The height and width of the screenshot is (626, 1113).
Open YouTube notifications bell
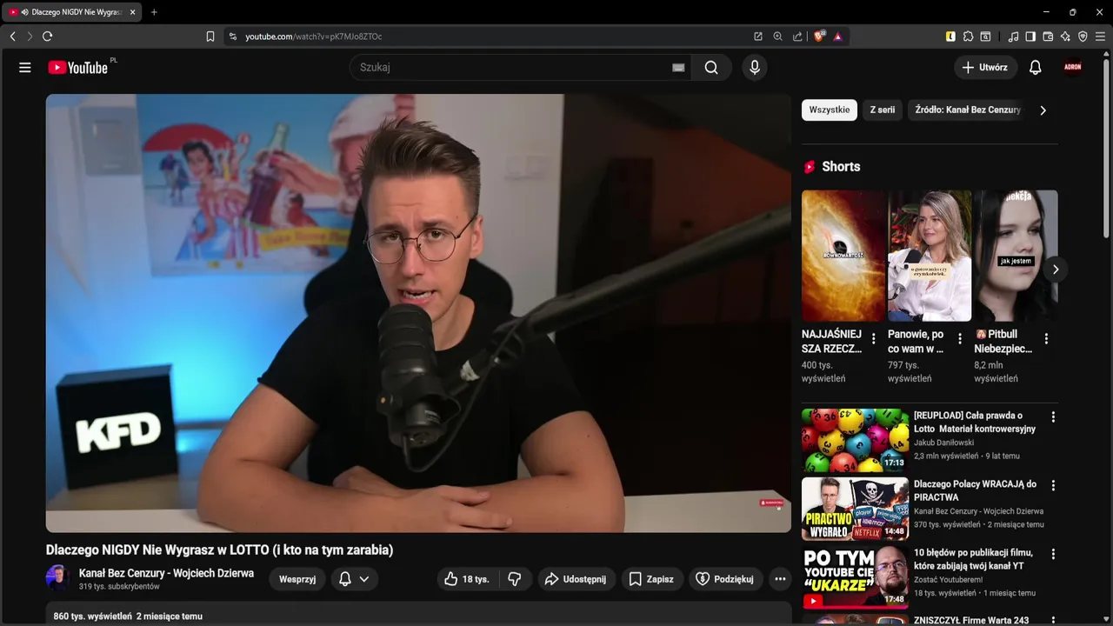(1035, 68)
